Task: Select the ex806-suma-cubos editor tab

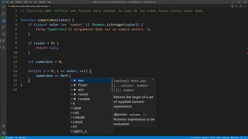Action: pyautogui.click(x=29, y=6)
